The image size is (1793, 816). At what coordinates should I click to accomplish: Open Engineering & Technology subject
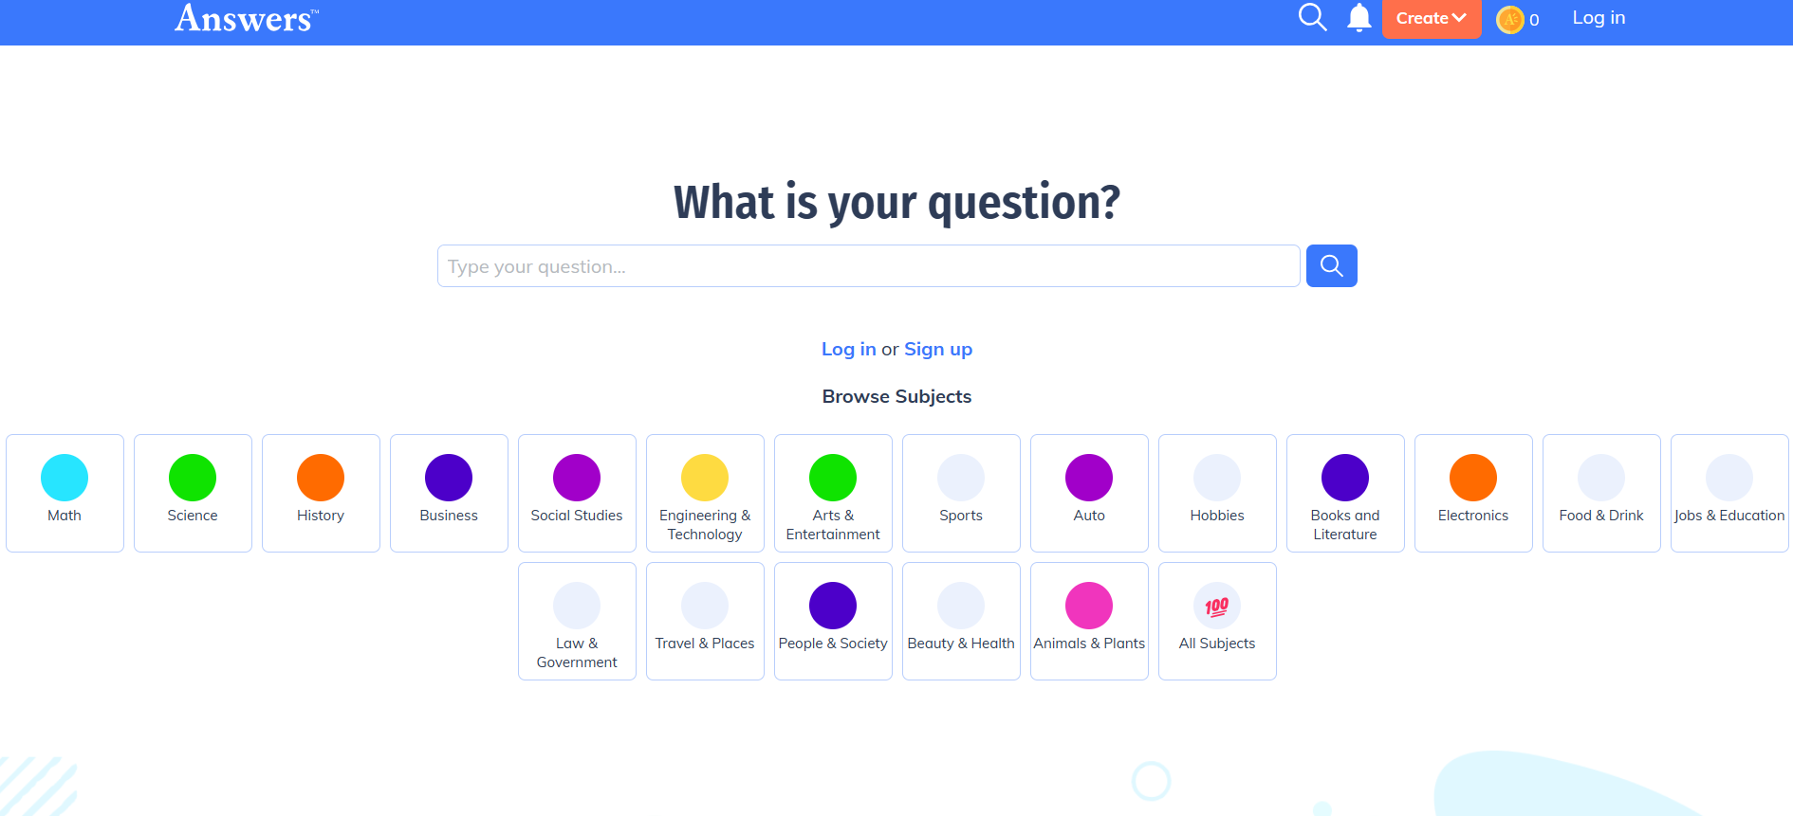(704, 492)
